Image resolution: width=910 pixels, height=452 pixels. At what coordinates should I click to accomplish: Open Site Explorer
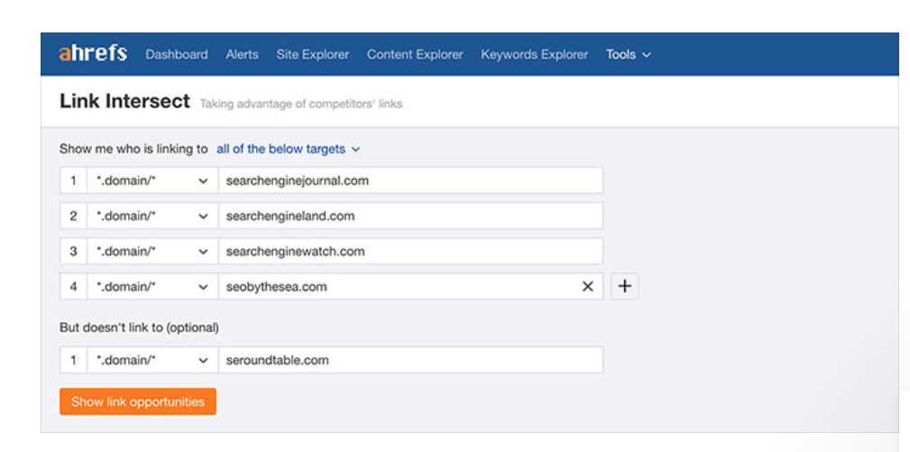tap(313, 54)
